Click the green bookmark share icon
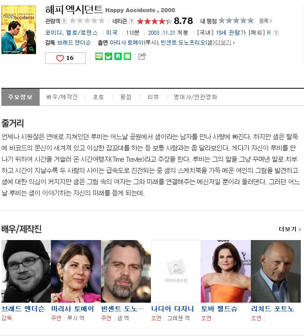Image resolution: width=304 pixels, height=336 pixels. coord(118,56)
